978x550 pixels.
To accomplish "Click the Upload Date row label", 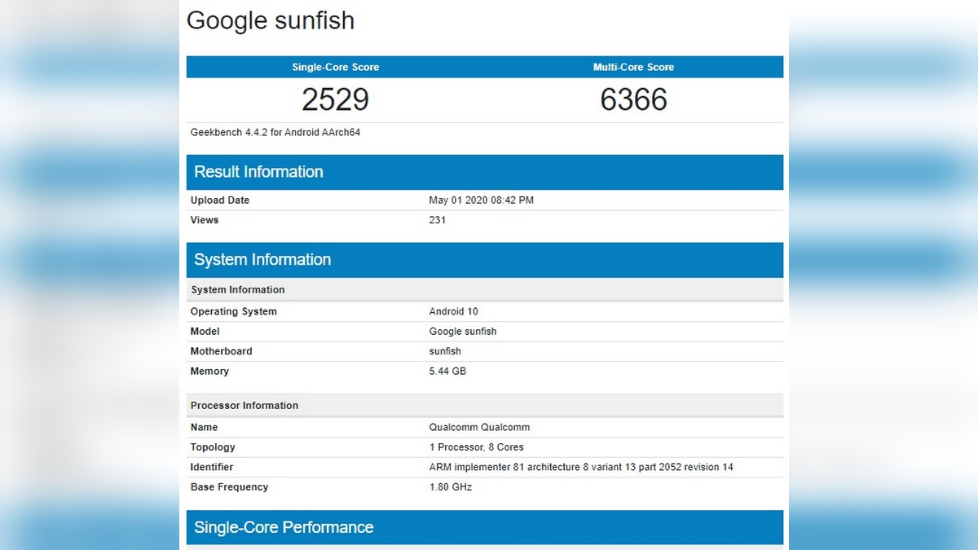I will click(219, 200).
